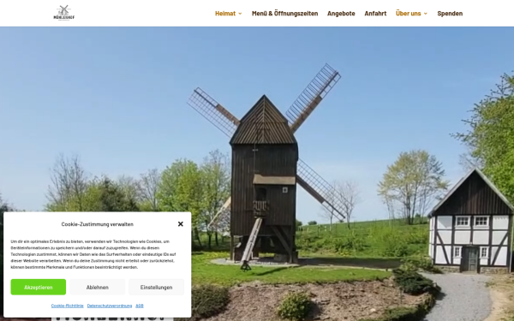Image resolution: width=514 pixels, height=321 pixels.
Task: Open the Datenschutzverordnung link
Action: tap(110, 306)
